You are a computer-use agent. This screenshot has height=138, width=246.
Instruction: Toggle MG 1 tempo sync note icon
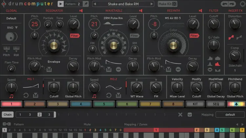click(11, 96)
